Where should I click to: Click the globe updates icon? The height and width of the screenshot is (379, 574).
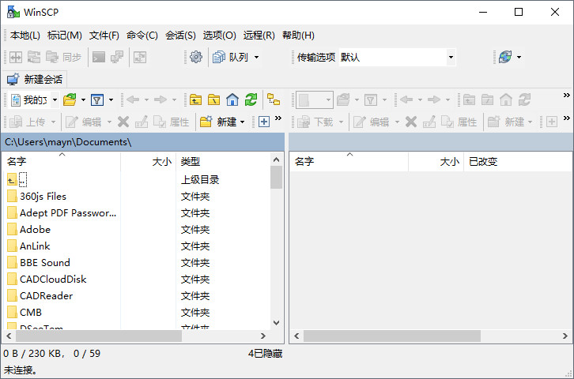coord(505,57)
